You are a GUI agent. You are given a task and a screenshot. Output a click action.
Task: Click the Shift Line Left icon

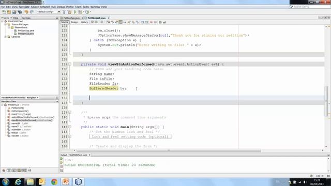[143, 22]
